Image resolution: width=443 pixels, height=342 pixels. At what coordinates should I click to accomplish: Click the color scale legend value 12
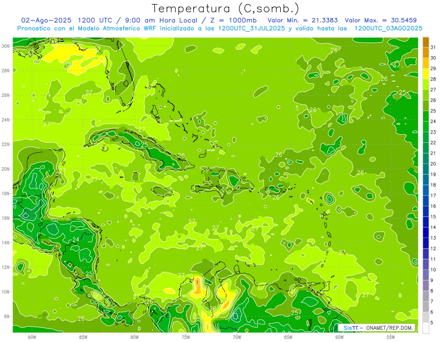coord(433,249)
